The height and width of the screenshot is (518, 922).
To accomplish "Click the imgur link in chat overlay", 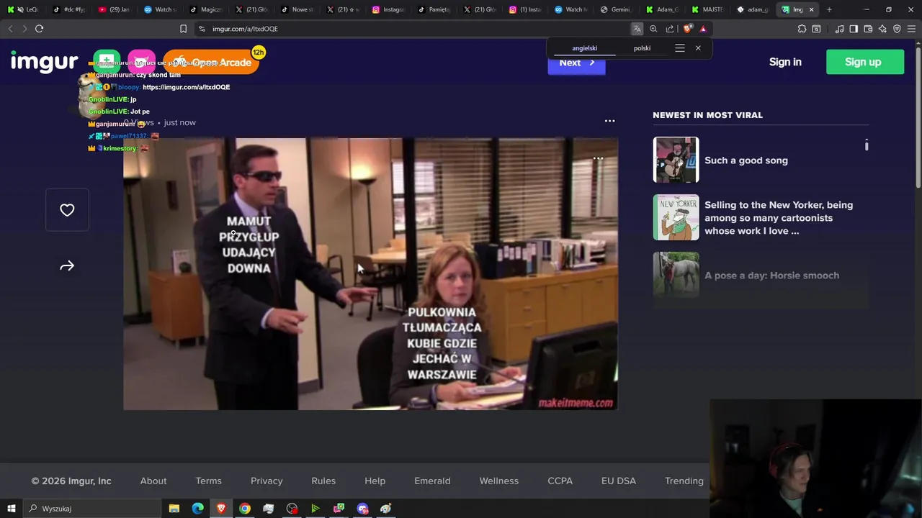I will pyautogui.click(x=186, y=87).
